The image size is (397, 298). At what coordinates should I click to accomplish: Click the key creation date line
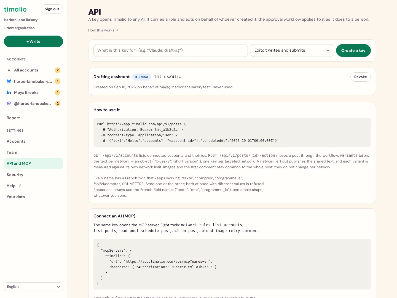tap(163, 87)
